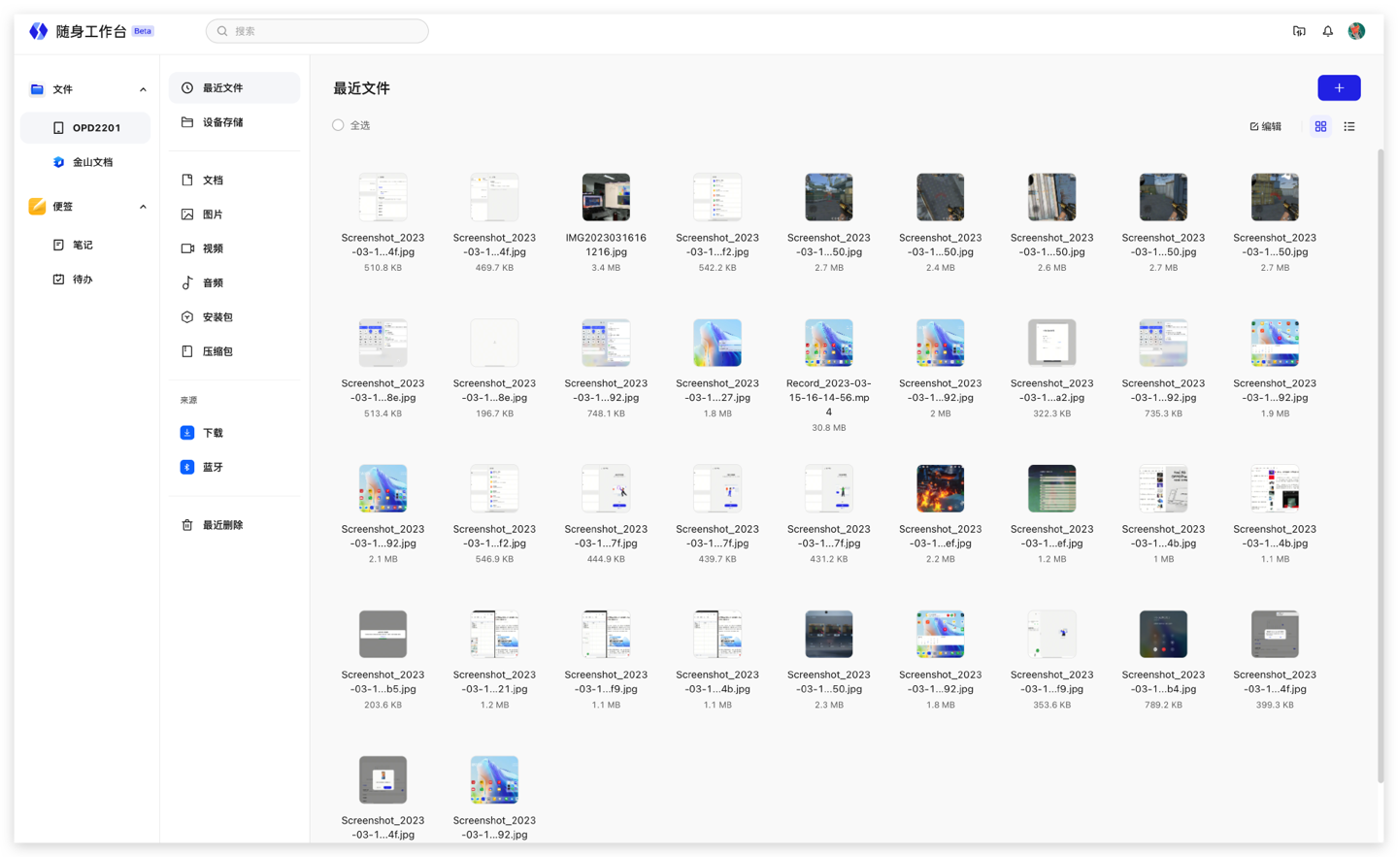1398x857 pixels.
Task: Toggle the Select All radio button
Action: 338,125
